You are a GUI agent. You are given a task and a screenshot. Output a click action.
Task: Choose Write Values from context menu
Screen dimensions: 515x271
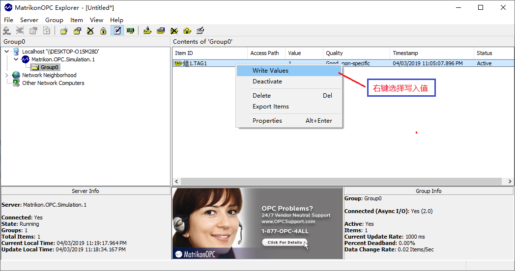(x=289, y=71)
